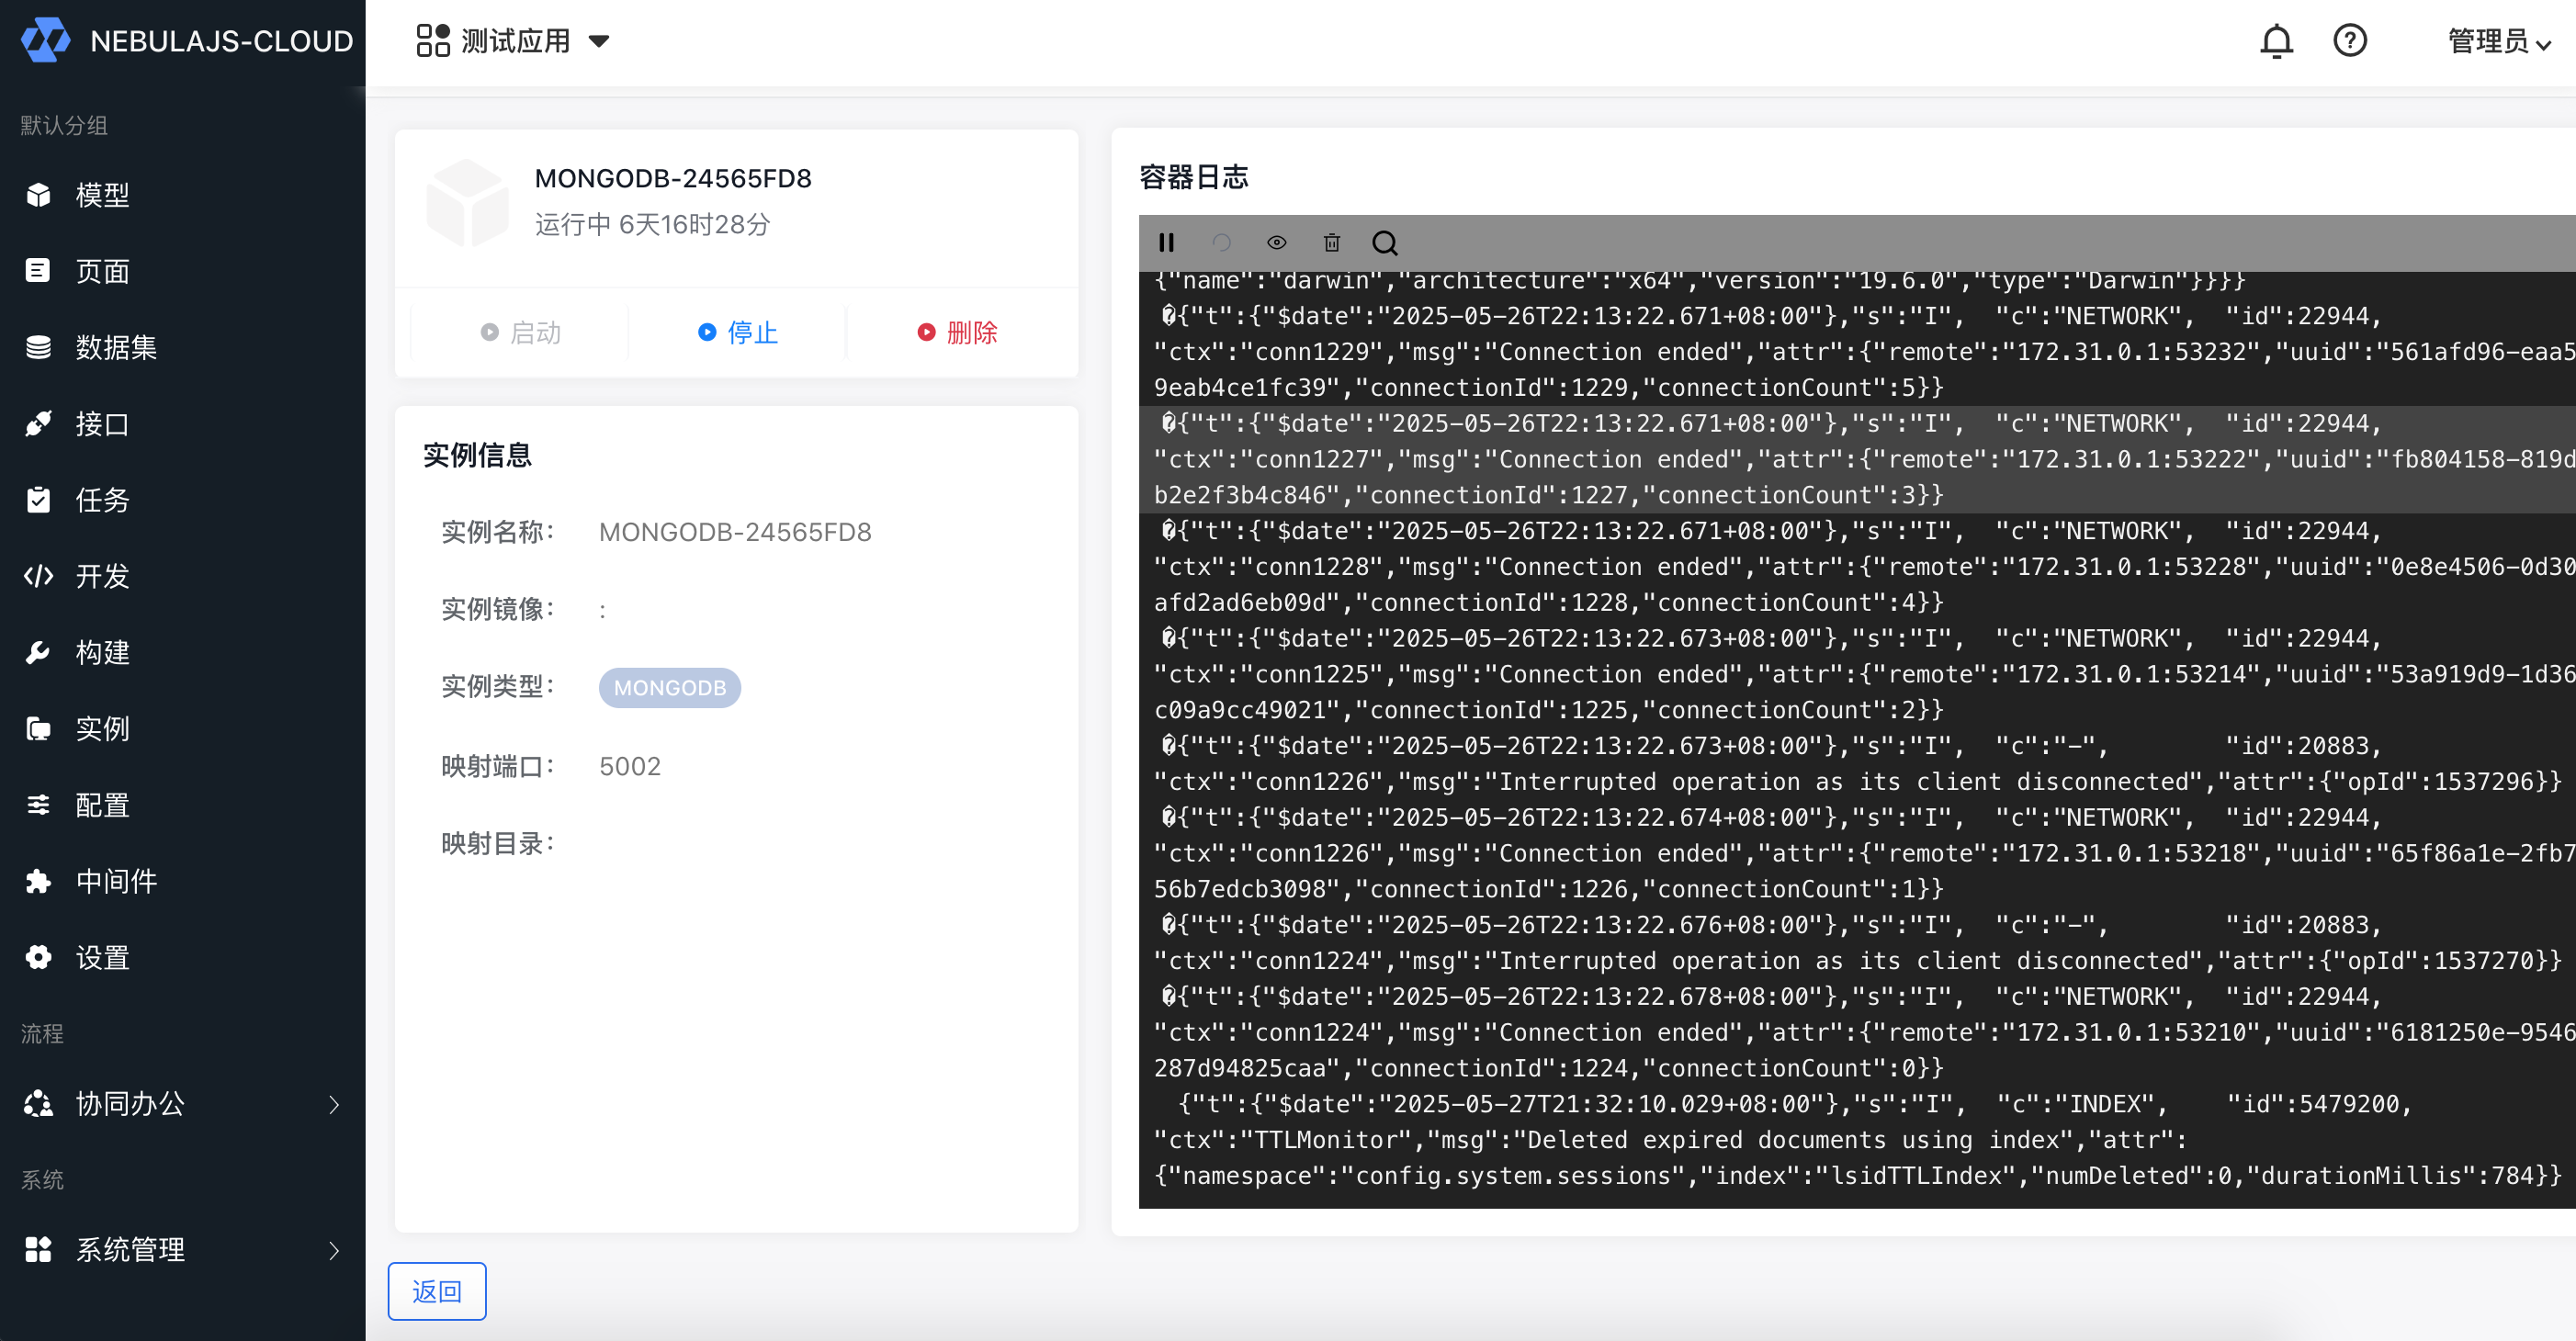Select the 数据集 sidebar icon
2576x1341 pixels.
click(39, 347)
